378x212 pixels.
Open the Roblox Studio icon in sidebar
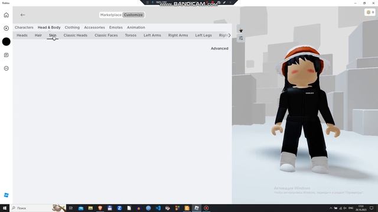click(6, 195)
